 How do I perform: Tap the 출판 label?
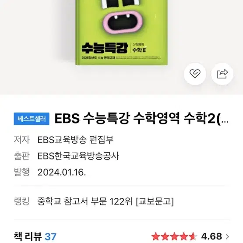(x=21, y=155)
